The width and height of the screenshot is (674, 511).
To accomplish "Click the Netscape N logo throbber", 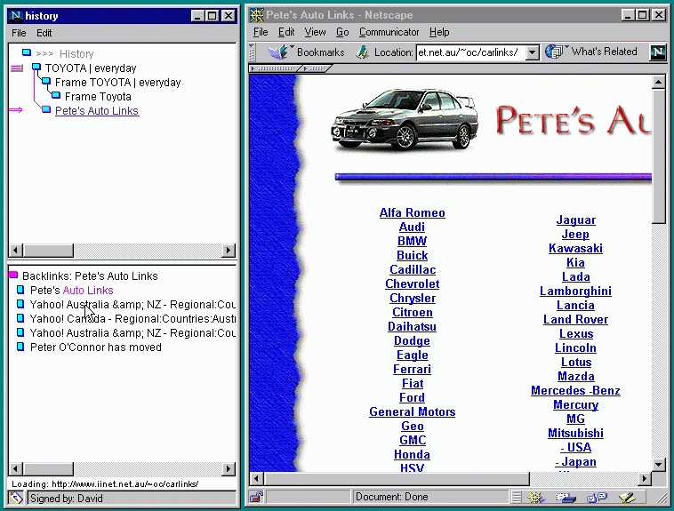I will 658,52.
